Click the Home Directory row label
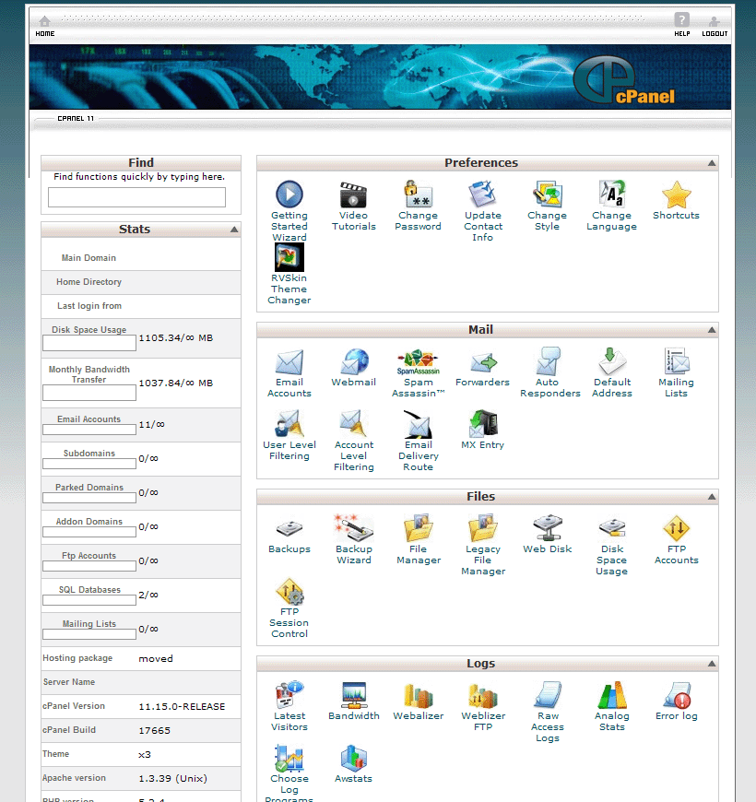Image resolution: width=756 pixels, height=802 pixels. 89,282
